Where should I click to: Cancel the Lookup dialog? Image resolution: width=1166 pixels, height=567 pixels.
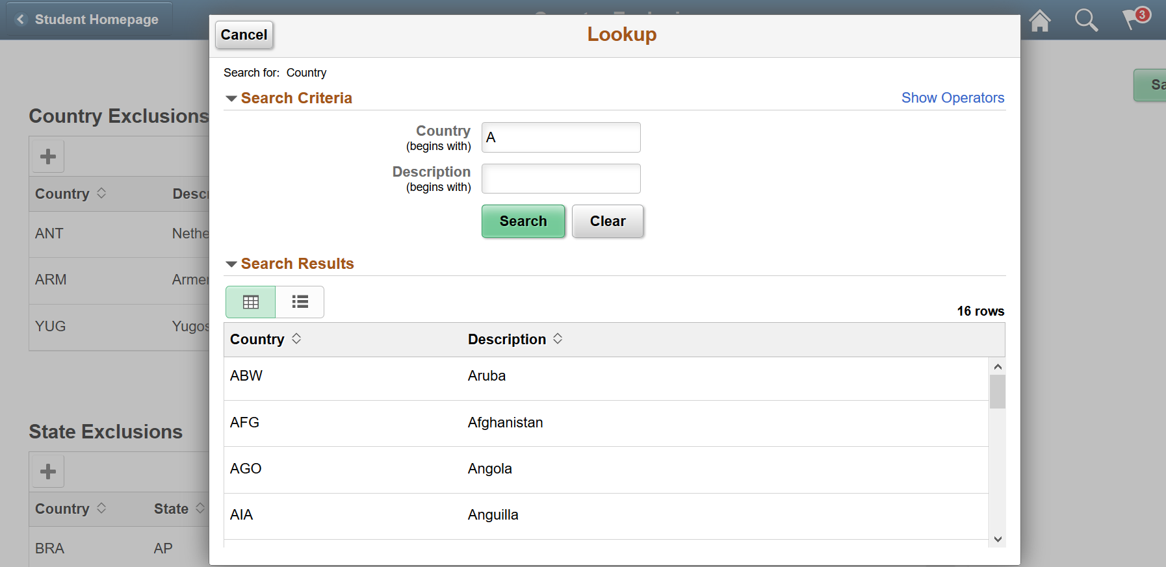click(x=244, y=34)
